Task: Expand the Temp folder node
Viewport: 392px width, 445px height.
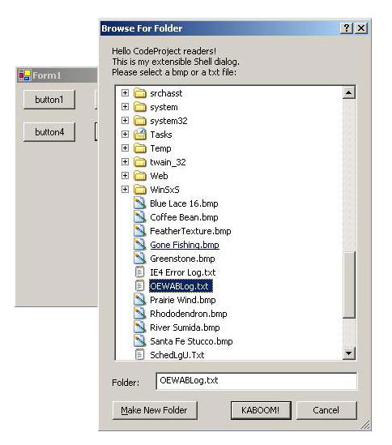Action: pyautogui.click(x=125, y=148)
